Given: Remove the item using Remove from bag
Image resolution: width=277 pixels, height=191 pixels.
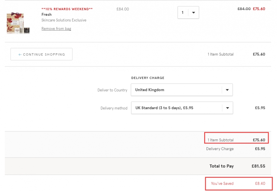Looking at the screenshot, I should [56, 29].
